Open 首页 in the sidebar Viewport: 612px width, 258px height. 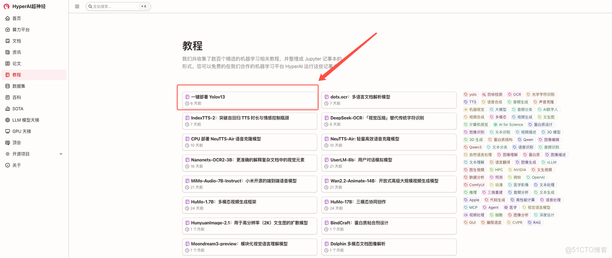[x=34, y=18]
